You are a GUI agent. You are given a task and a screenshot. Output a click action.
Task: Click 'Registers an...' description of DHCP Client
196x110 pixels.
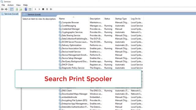pyautogui.click(x=96, y=64)
